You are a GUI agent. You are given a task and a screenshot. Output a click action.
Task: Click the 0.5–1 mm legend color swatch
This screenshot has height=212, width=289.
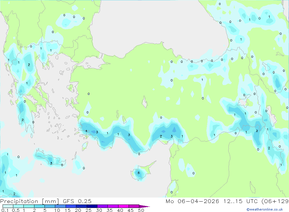18,206
